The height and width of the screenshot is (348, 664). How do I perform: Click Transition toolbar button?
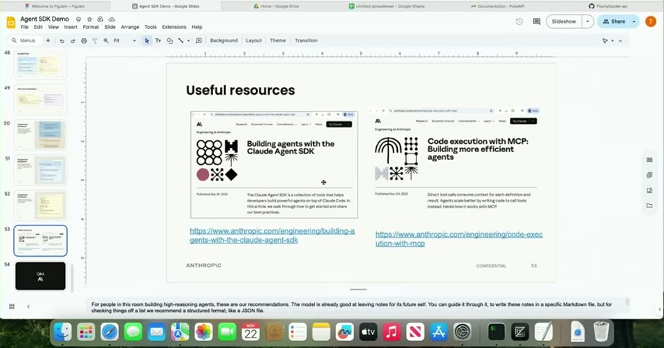point(306,41)
